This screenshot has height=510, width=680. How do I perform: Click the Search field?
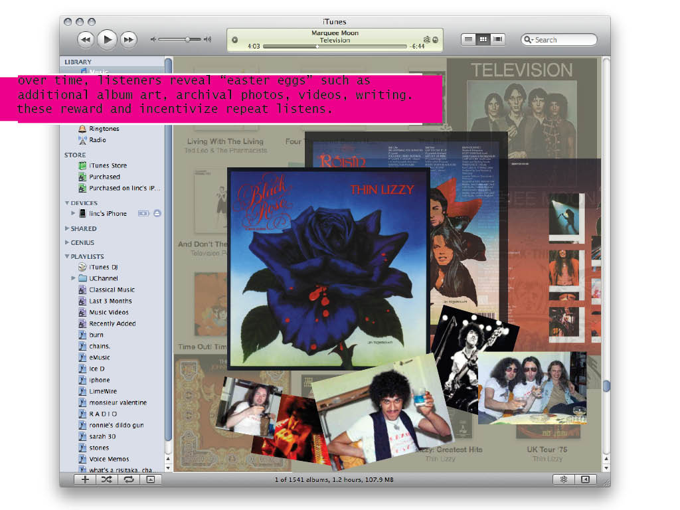point(559,40)
